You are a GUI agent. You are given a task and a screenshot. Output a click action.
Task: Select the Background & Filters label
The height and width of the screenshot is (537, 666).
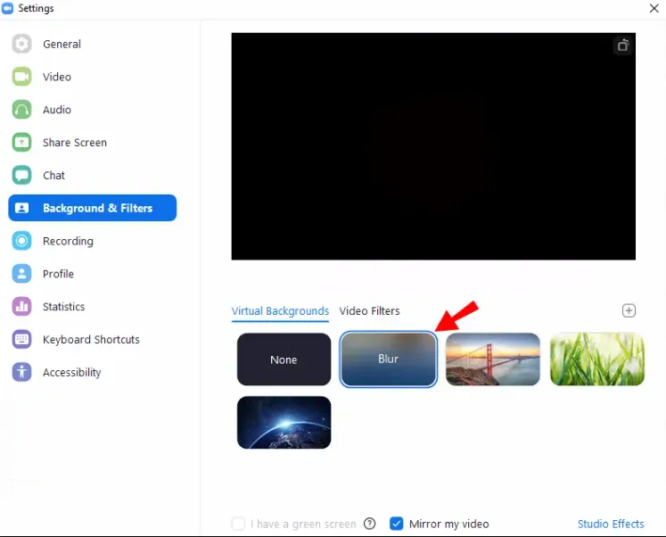click(98, 208)
